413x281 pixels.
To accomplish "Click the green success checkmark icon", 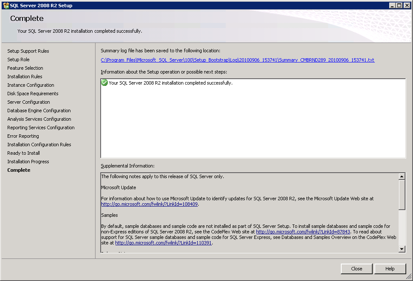I will coord(104,82).
